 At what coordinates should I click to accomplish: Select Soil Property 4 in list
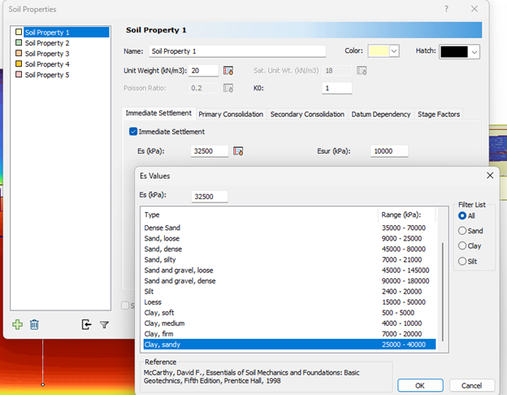click(x=47, y=64)
